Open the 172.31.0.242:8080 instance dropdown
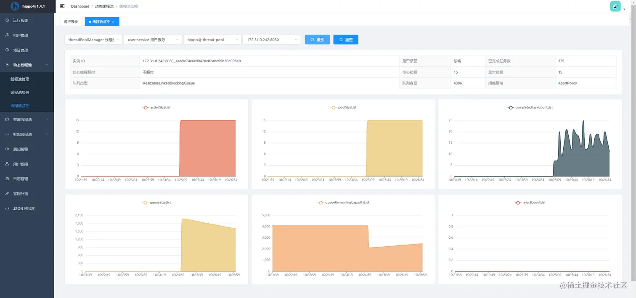The width and height of the screenshot is (636, 298). [272, 40]
